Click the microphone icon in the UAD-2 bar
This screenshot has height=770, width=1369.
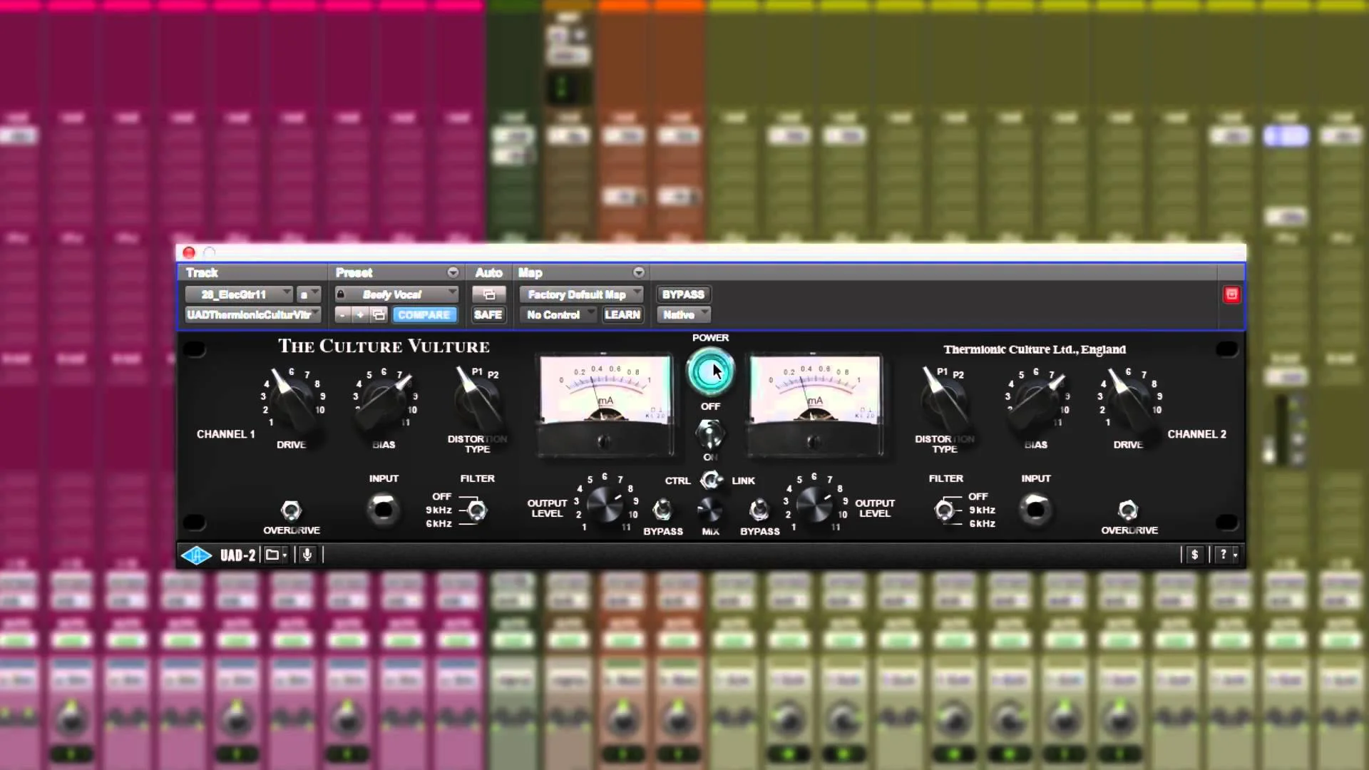point(307,555)
